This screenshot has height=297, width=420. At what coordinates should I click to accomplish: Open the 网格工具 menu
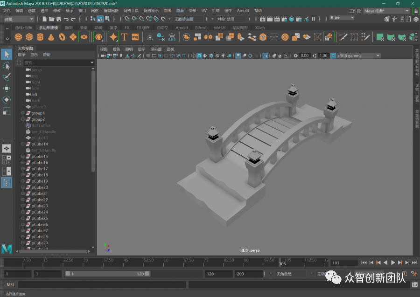click(x=131, y=10)
